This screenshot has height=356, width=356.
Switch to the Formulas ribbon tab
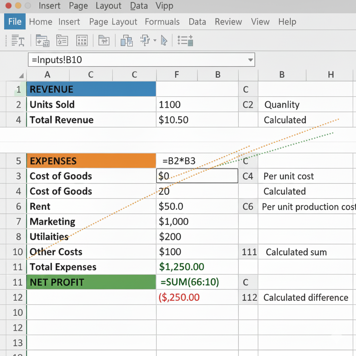(162, 22)
